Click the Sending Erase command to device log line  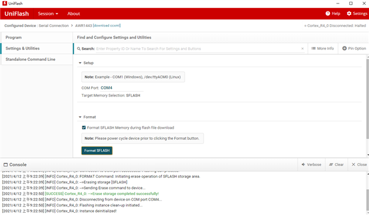coord(74,188)
